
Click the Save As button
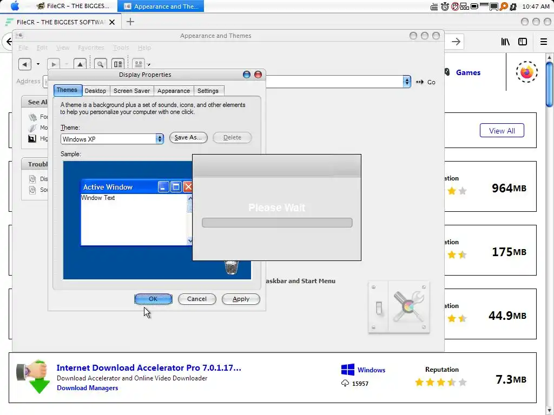(188, 137)
